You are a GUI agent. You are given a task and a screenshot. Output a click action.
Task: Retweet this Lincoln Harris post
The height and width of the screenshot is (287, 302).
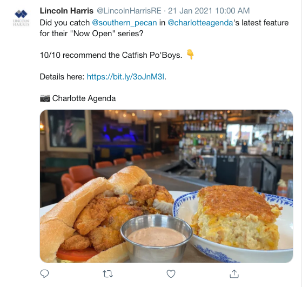108,274
